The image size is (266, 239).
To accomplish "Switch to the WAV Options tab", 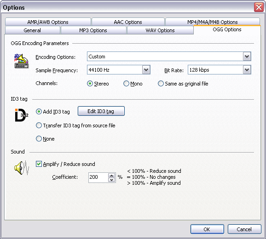I will [160, 30].
